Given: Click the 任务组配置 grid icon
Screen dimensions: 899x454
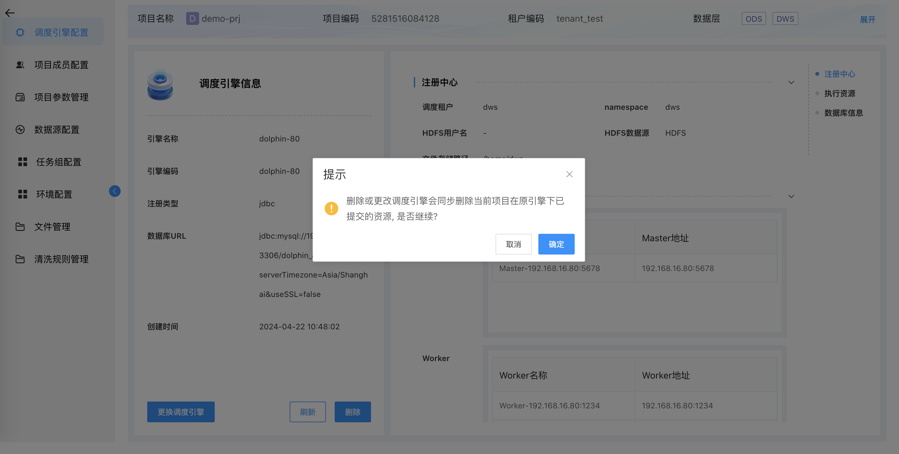Looking at the screenshot, I should point(22,162).
